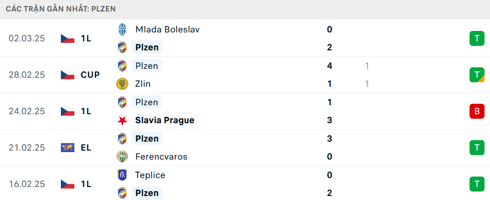Select the Ferencvaros team name

click(x=161, y=157)
